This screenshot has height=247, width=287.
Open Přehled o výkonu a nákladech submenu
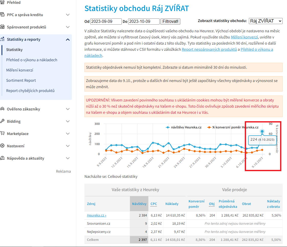pos(32,60)
